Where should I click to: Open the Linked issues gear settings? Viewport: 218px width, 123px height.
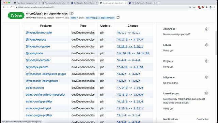click(206, 93)
